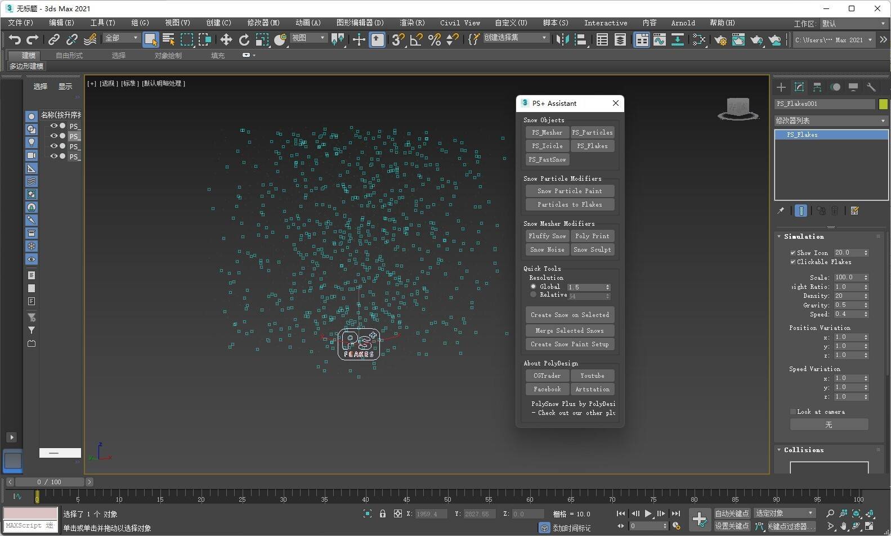Click Pin Stack icon under modifier list

tap(781, 211)
